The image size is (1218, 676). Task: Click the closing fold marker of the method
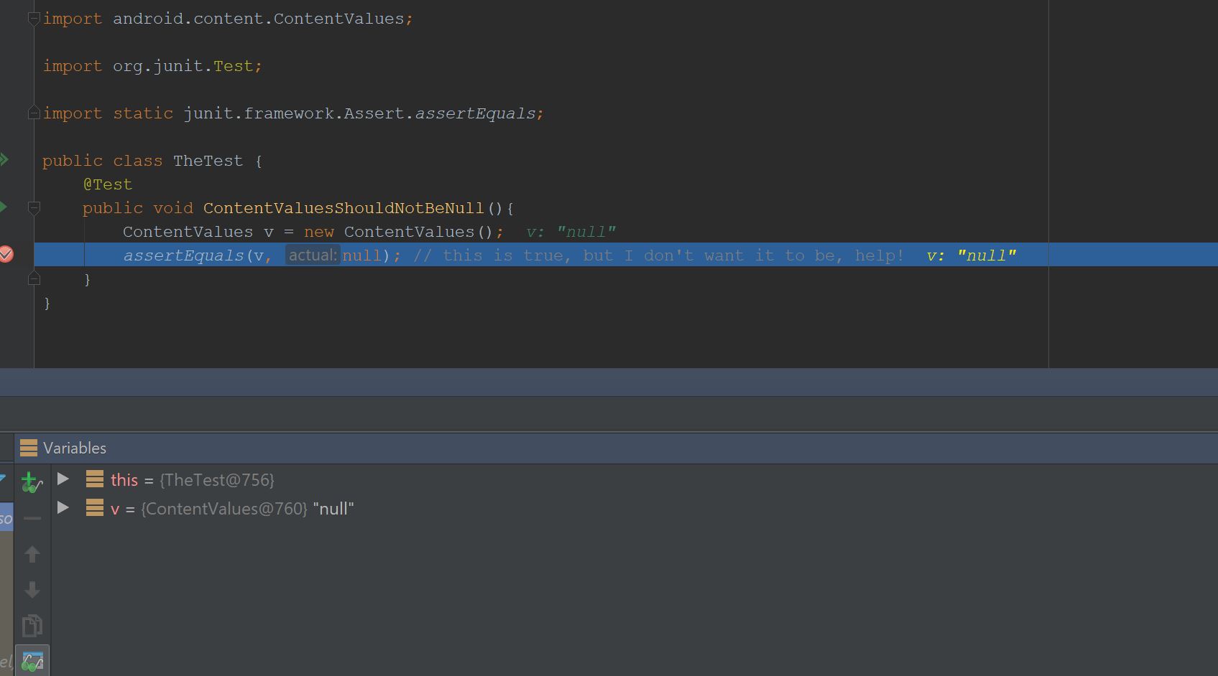(x=34, y=279)
